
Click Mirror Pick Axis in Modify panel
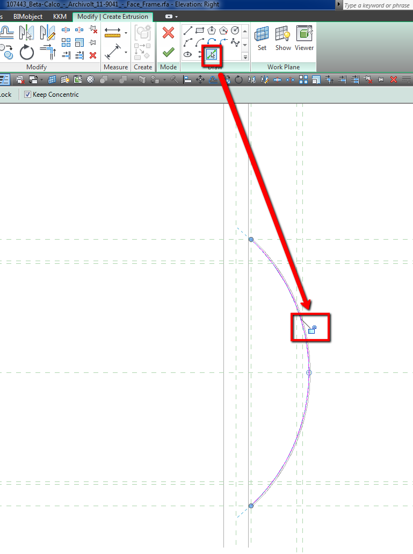click(x=26, y=33)
